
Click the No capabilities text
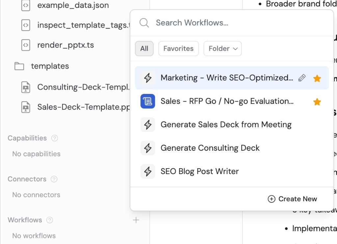36,154
